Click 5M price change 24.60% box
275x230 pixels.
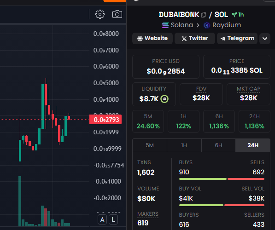coord(148,121)
